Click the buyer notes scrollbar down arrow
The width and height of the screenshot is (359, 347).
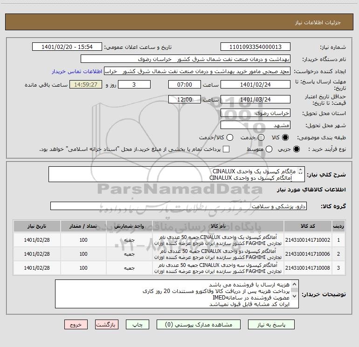tap(295, 296)
